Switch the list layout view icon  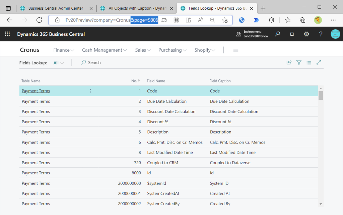(x=308, y=62)
